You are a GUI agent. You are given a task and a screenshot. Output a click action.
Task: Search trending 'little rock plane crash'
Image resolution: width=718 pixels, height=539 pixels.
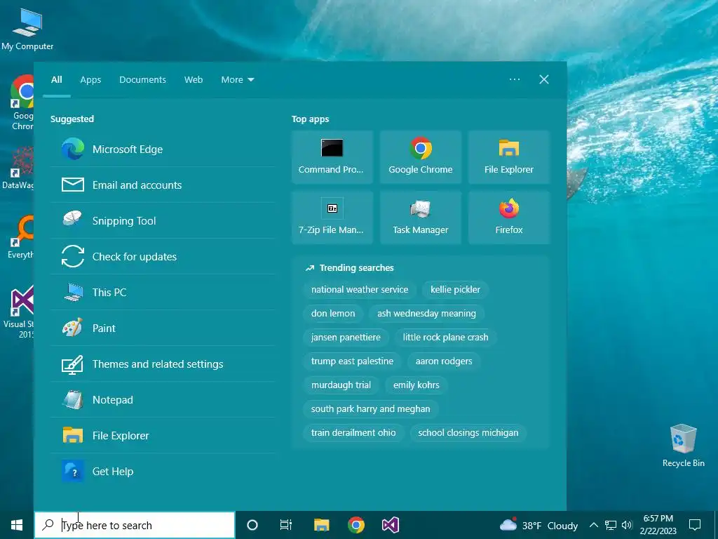445,338
